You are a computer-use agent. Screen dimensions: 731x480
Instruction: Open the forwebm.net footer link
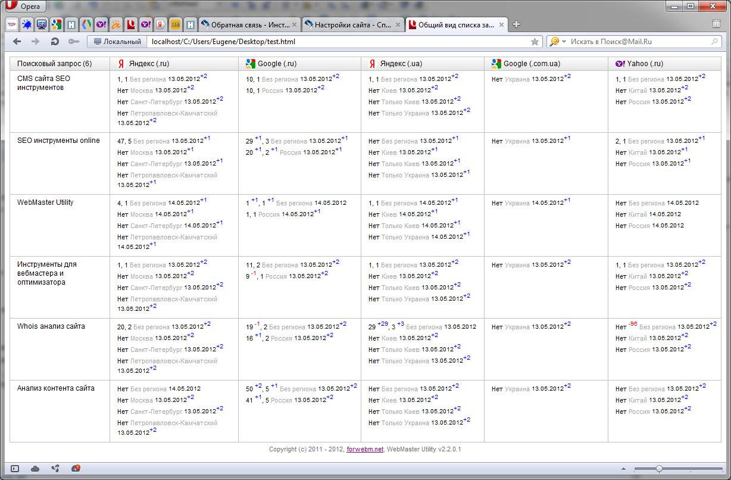click(365, 449)
